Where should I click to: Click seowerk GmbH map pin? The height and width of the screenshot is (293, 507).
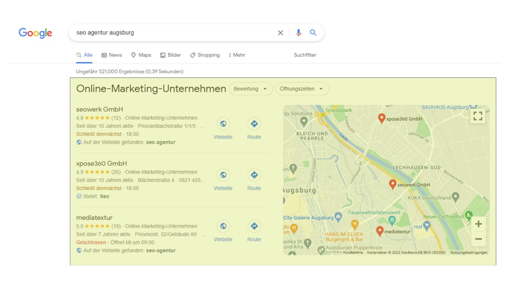[393, 184]
